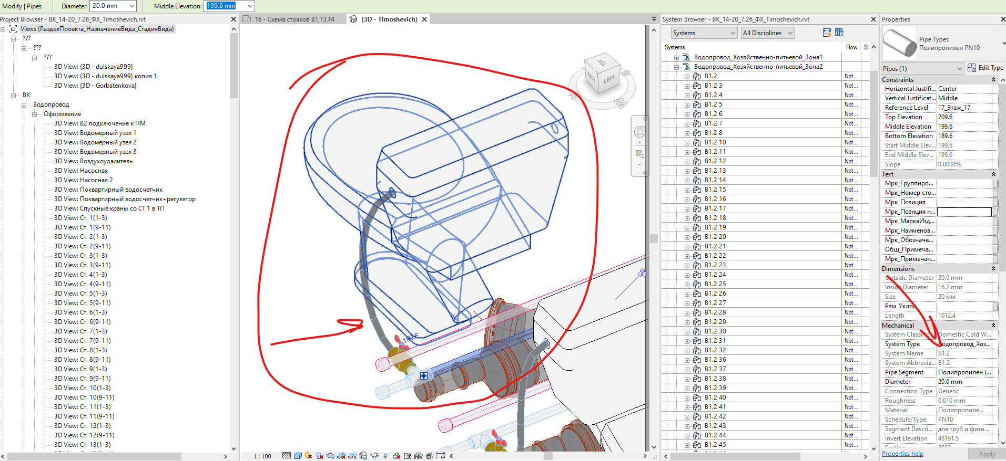Toggle Shadows in the view control bar
This screenshot has height=461, width=1006.
pos(319,456)
